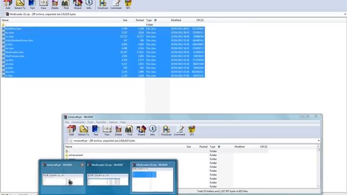Open Favorites menu in minecraft.jar window

101,122
